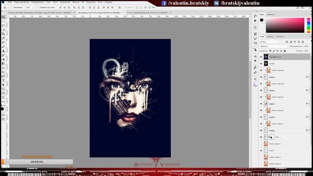Image resolution: width=313 pixels, height=176 pixels.
Task: Filter layers by adjustment icon
Action: coord(291,42)
